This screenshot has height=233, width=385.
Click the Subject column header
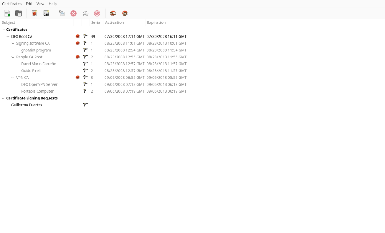tap(9, 22)
